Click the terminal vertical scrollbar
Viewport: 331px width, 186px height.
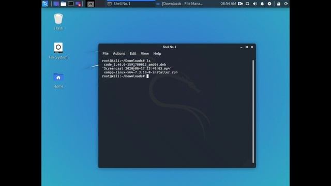click(x=253, y=112)
